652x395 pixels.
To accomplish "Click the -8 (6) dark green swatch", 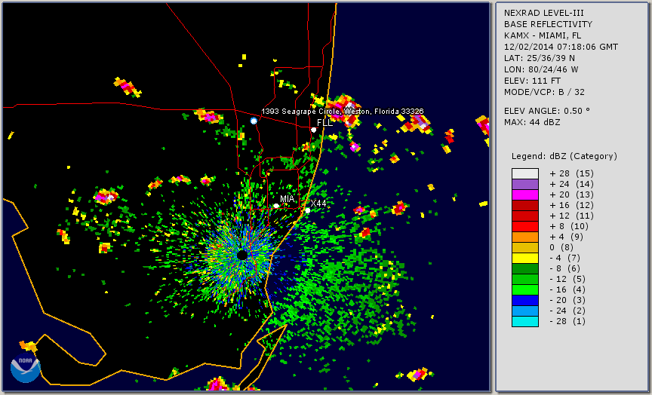I will [x=524, y=268].
